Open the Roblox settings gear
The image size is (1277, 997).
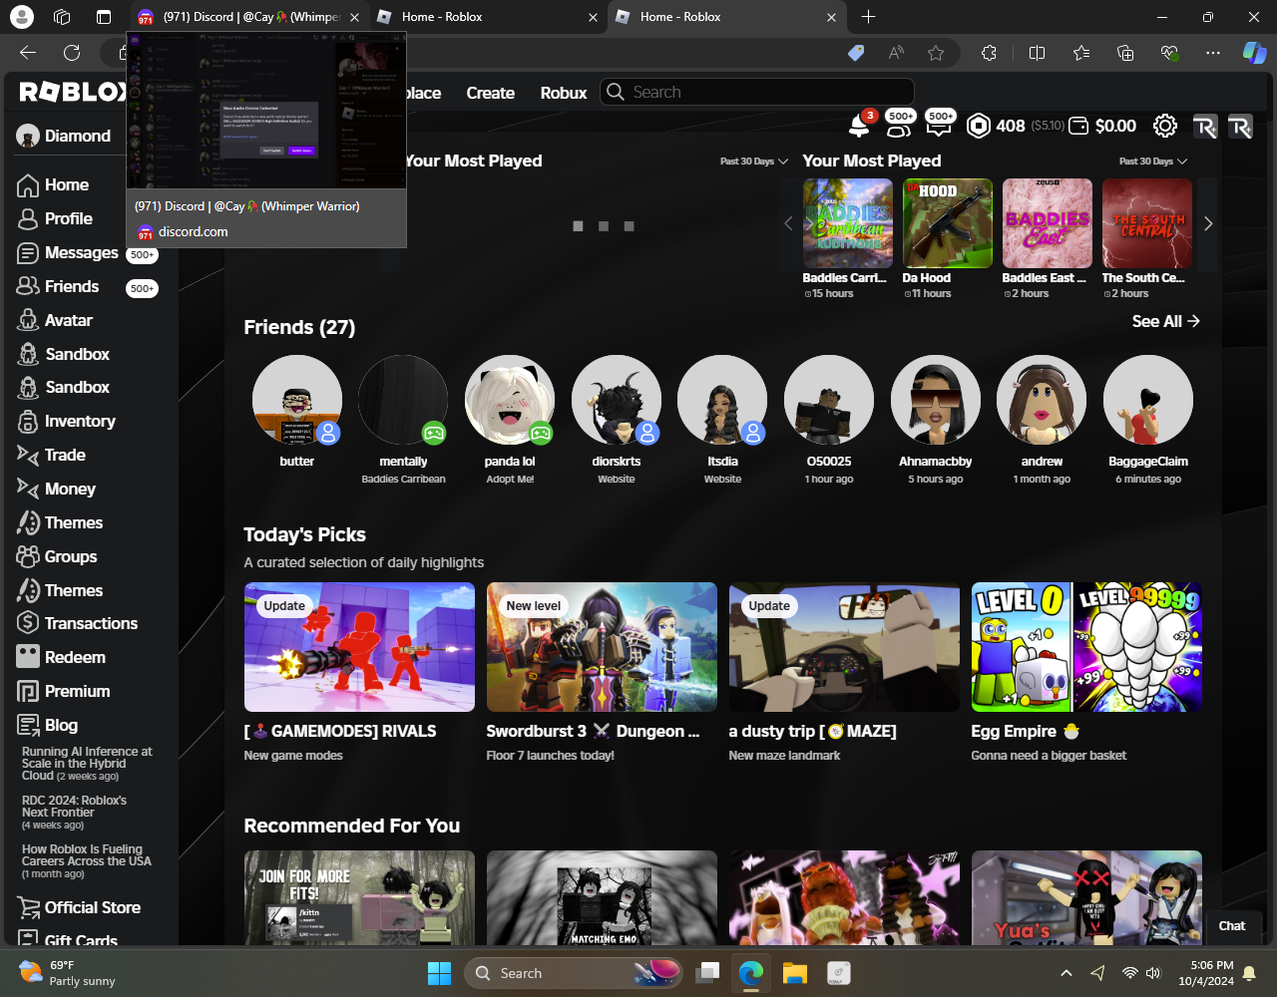pos(1165,126)
